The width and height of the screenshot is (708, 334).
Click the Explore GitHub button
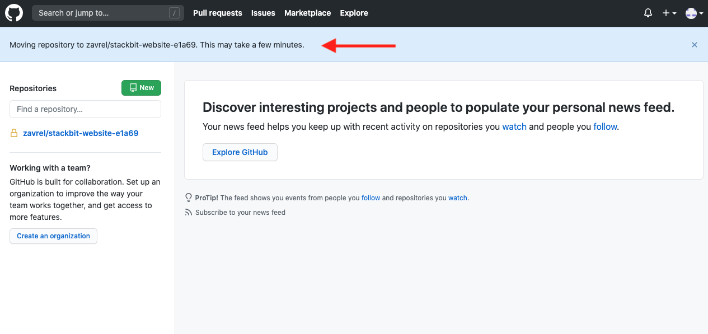point(240,152)
